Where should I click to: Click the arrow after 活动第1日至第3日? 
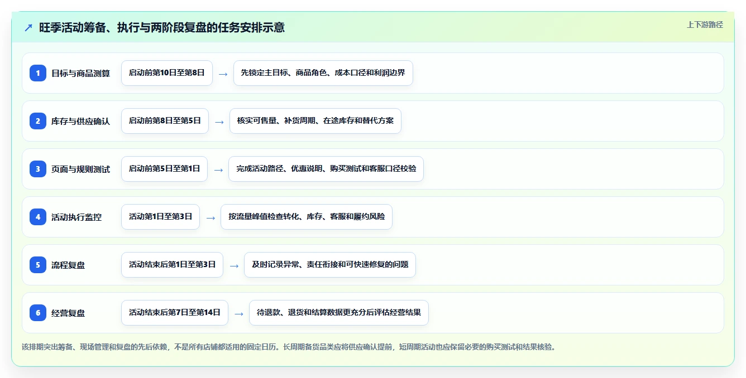pyautogui.click(x=211, y=217)
